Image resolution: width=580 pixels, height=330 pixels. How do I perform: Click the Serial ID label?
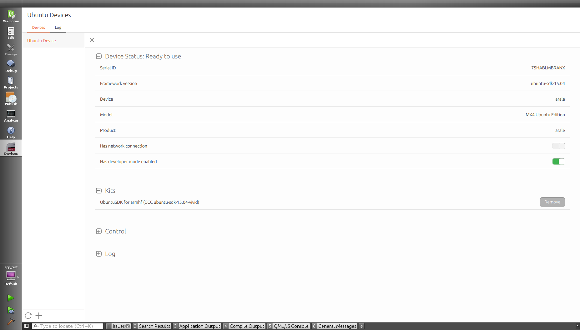pos(108,68)
